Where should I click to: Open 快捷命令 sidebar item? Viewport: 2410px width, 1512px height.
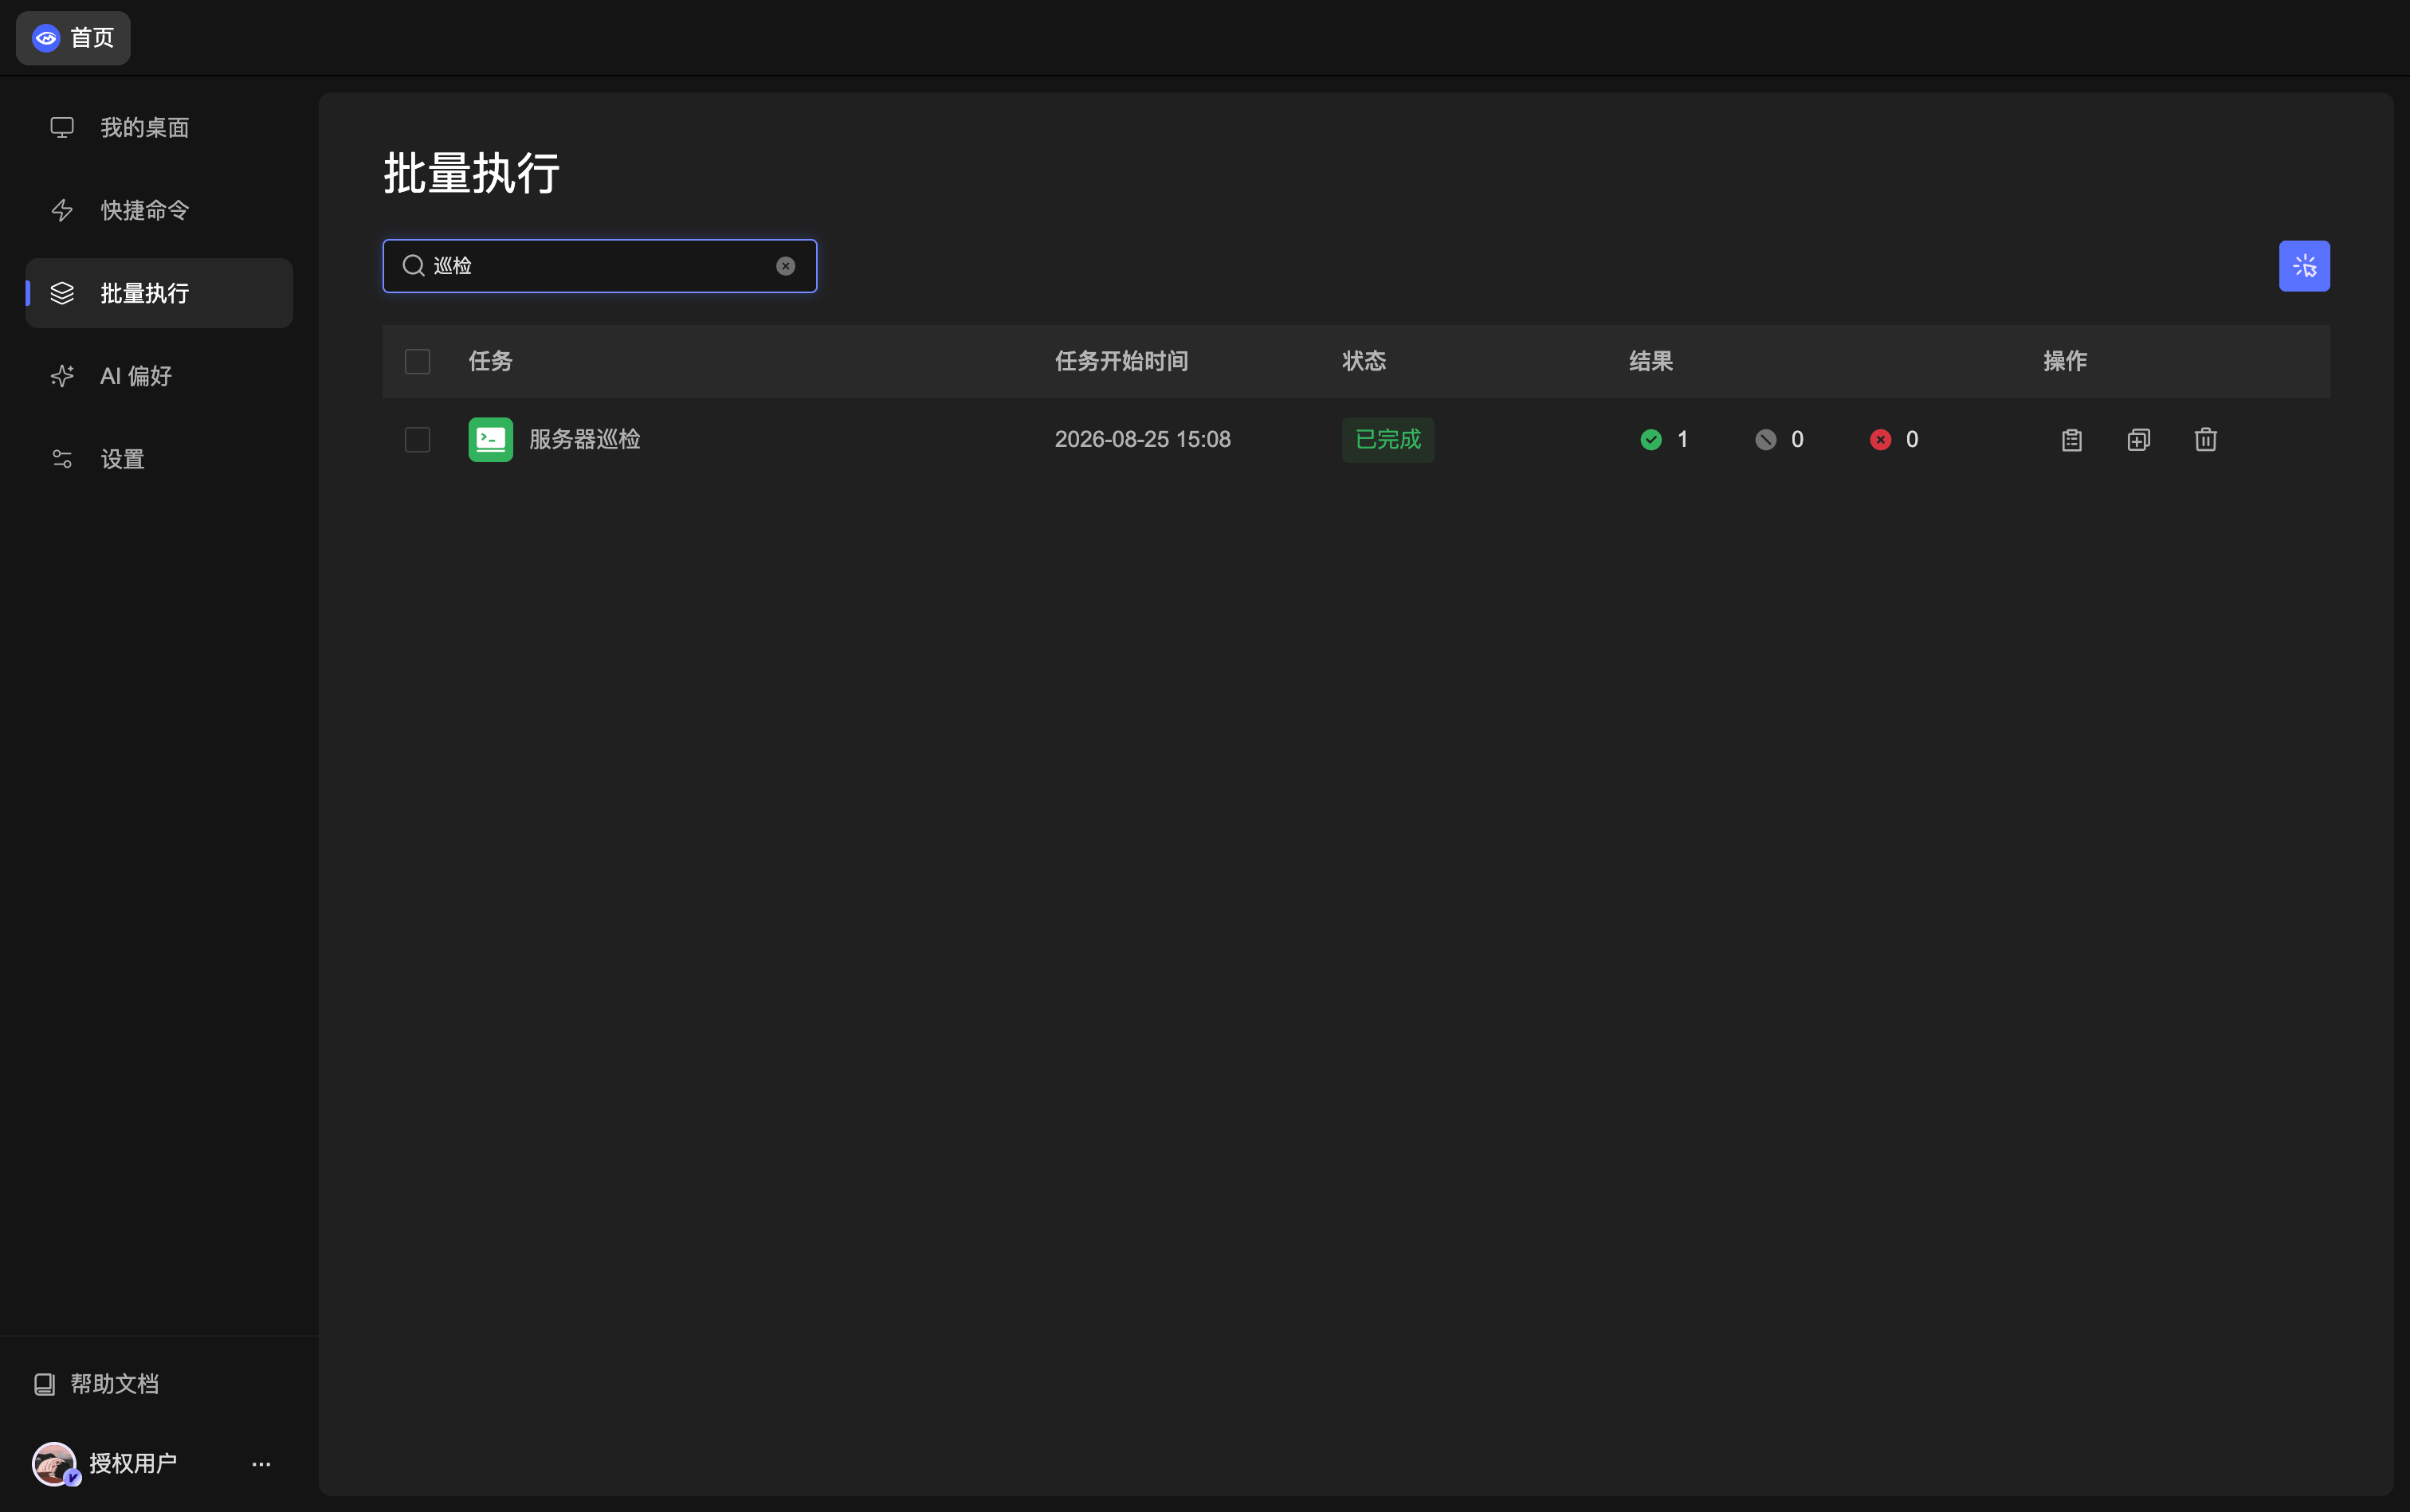point(159,210)
